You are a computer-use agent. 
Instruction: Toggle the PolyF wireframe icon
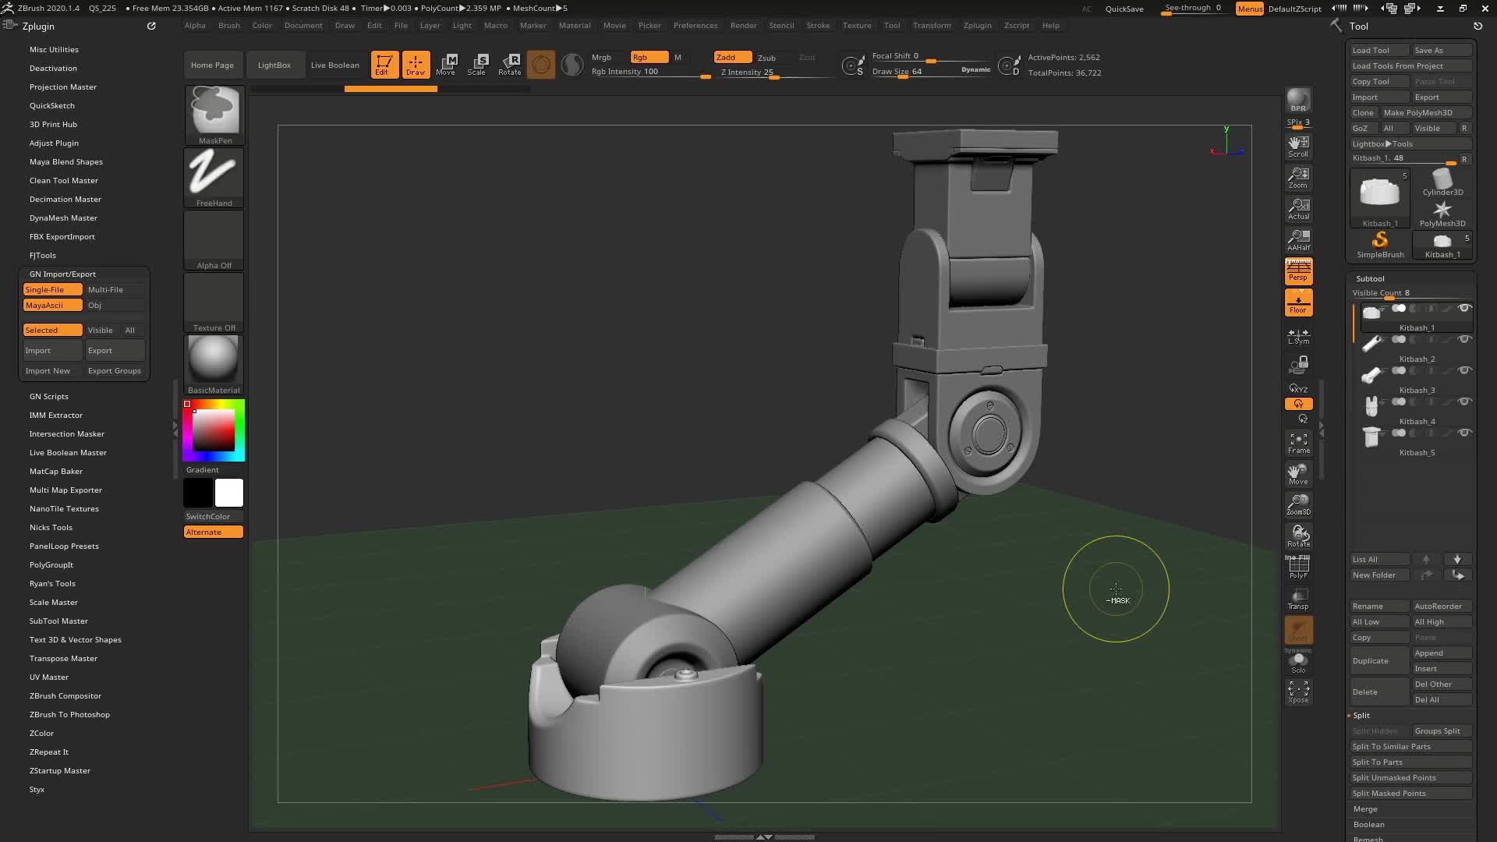click(x=1298, y=567)
